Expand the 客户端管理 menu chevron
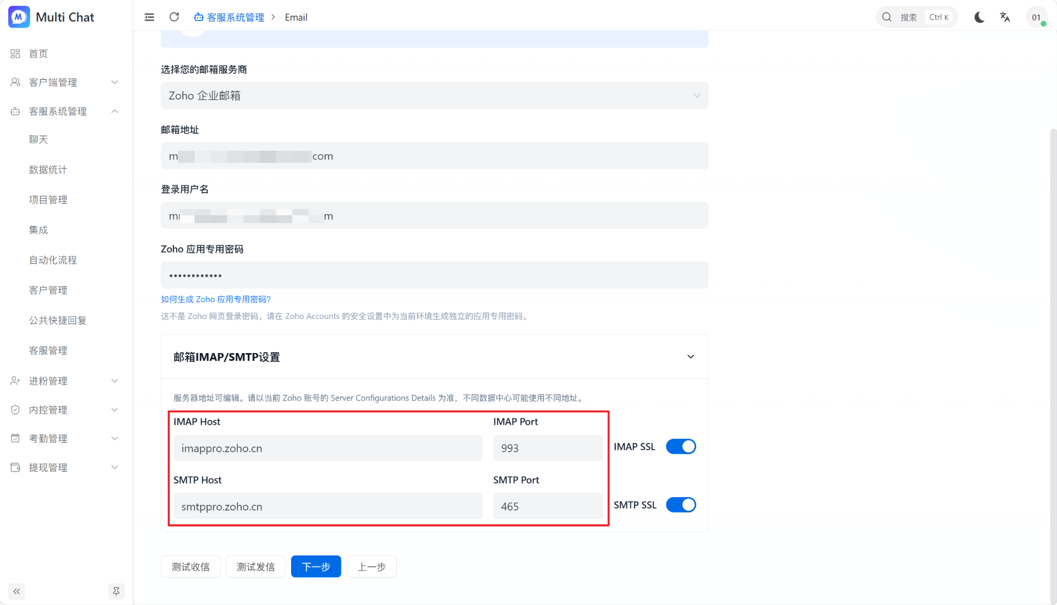 [x=115, y=83]
